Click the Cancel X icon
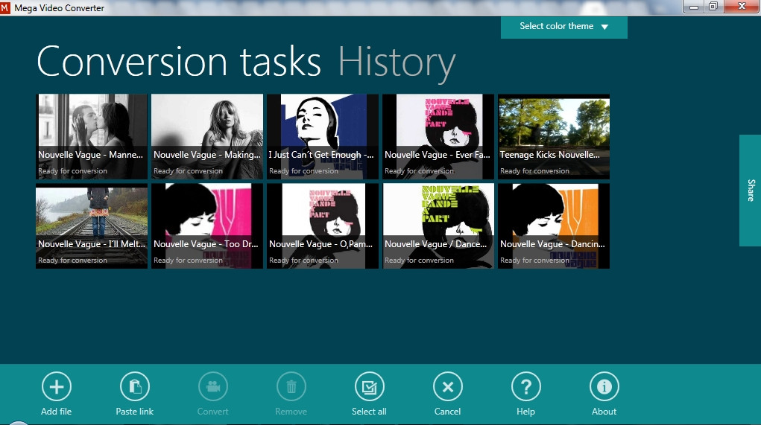Viewport: 761px width, 425px height. tap(447, 387)
